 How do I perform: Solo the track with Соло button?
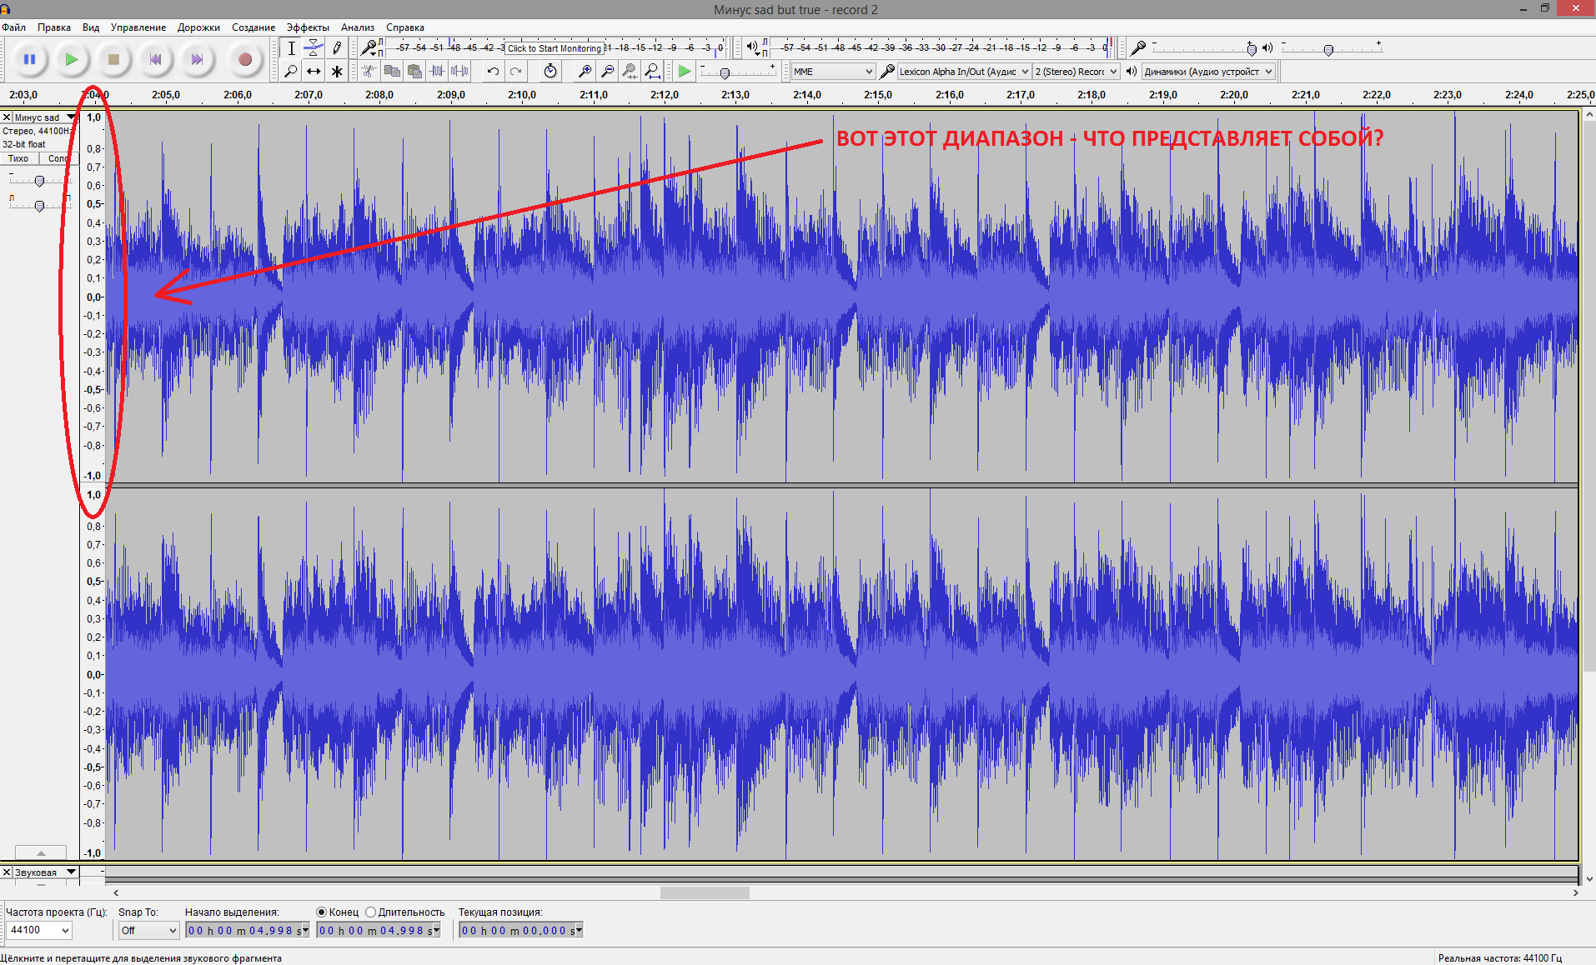coord(57,158)
